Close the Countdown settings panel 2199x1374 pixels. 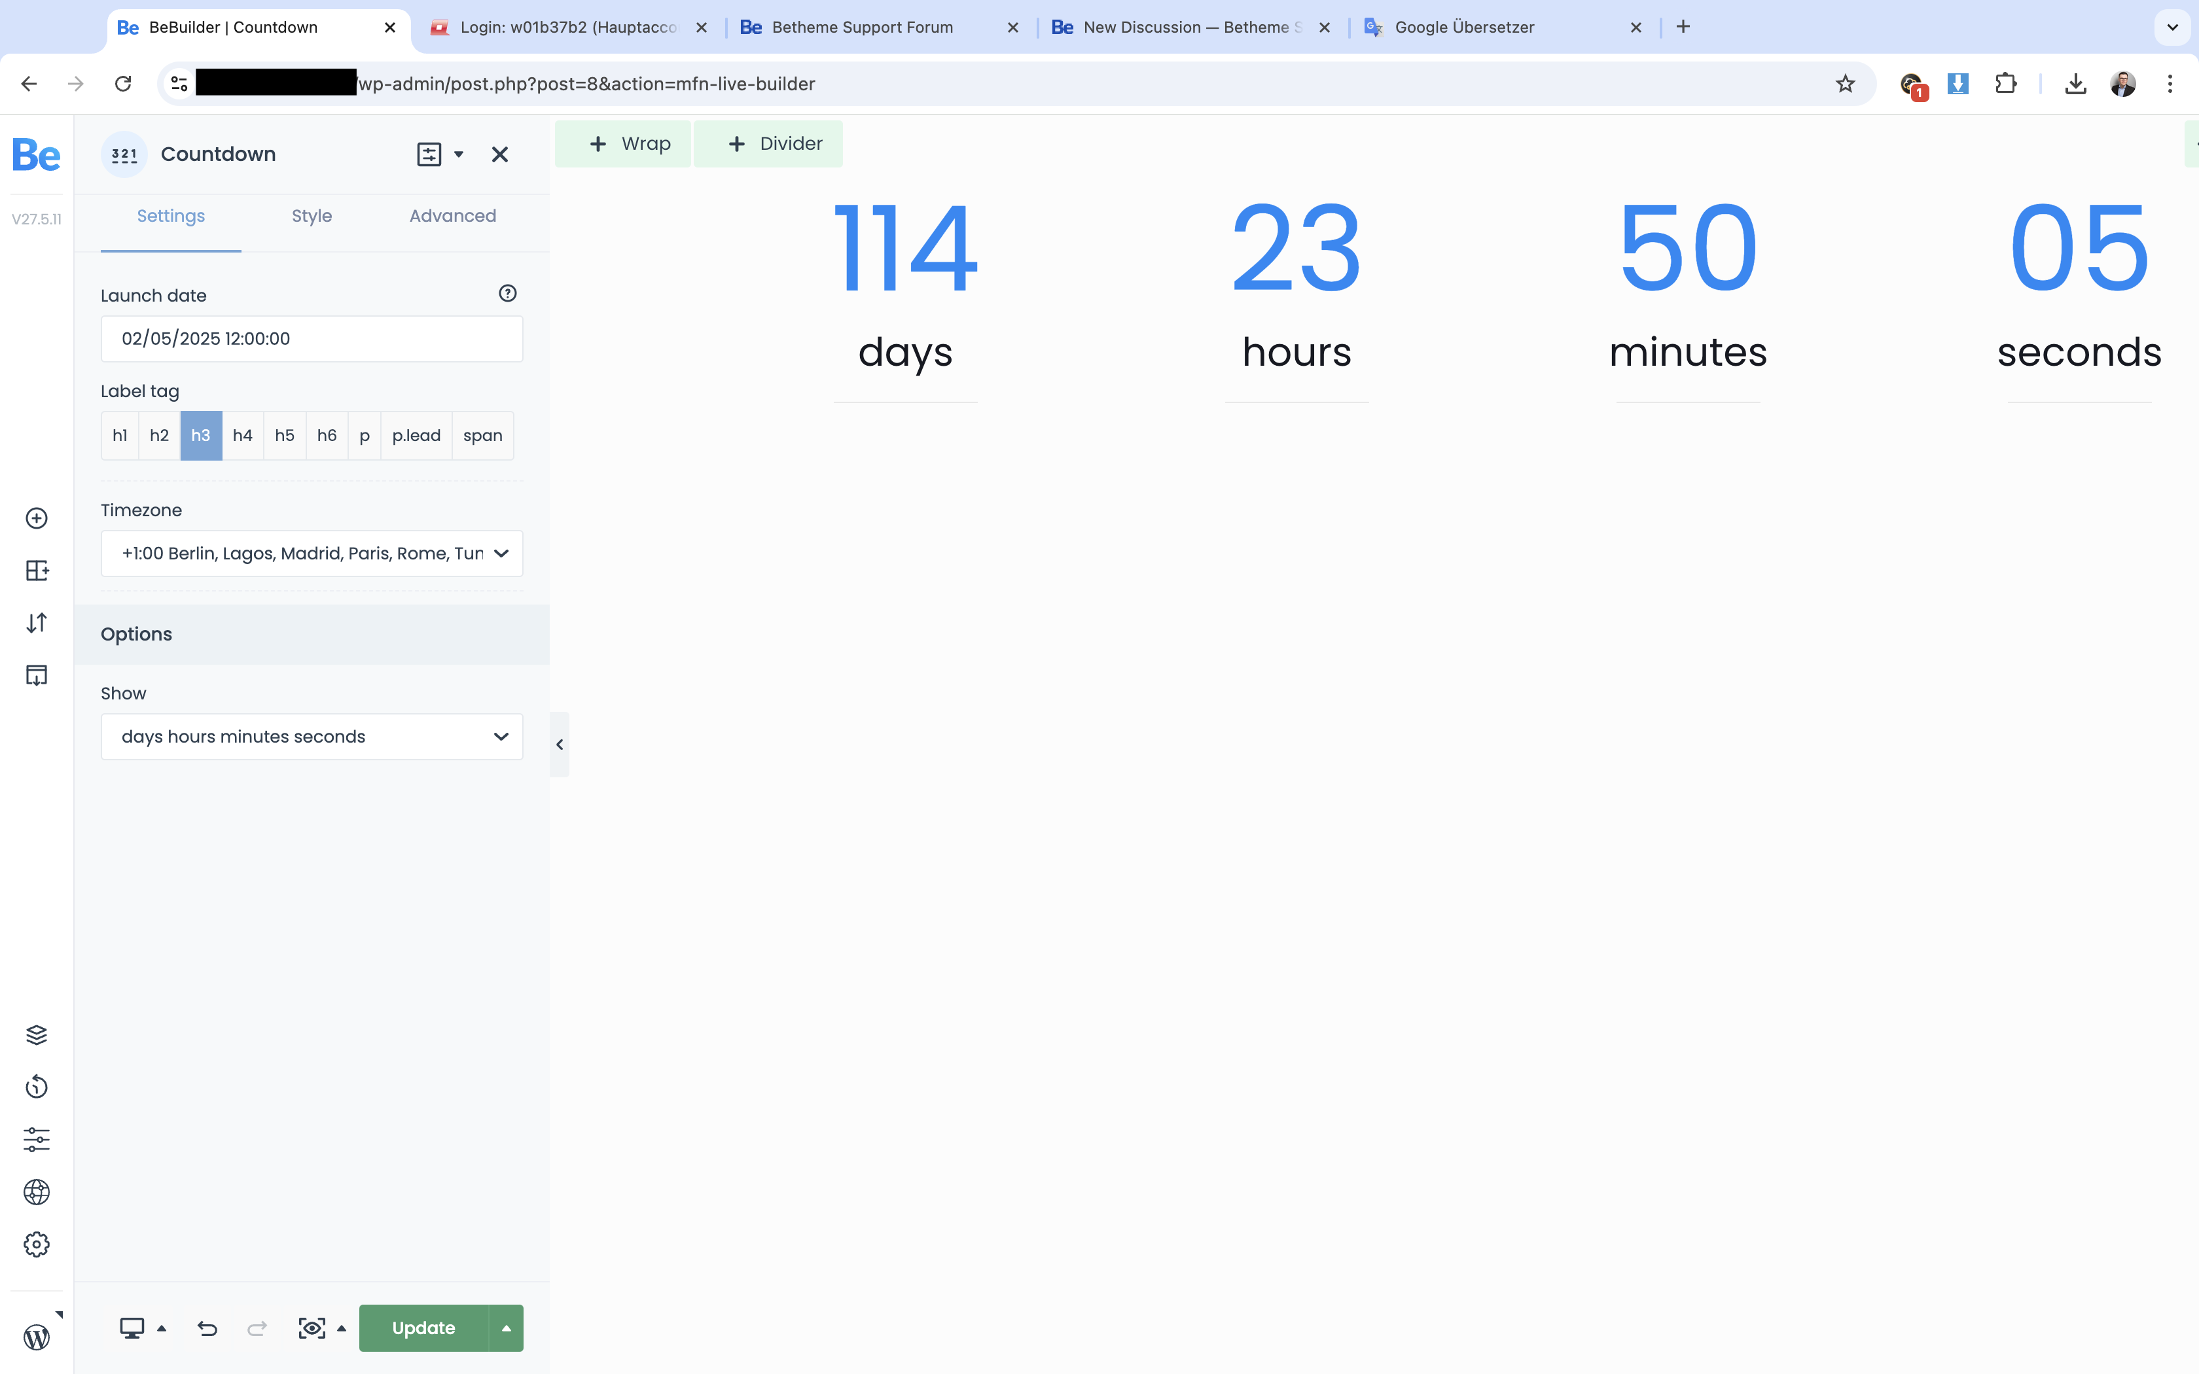500,154
